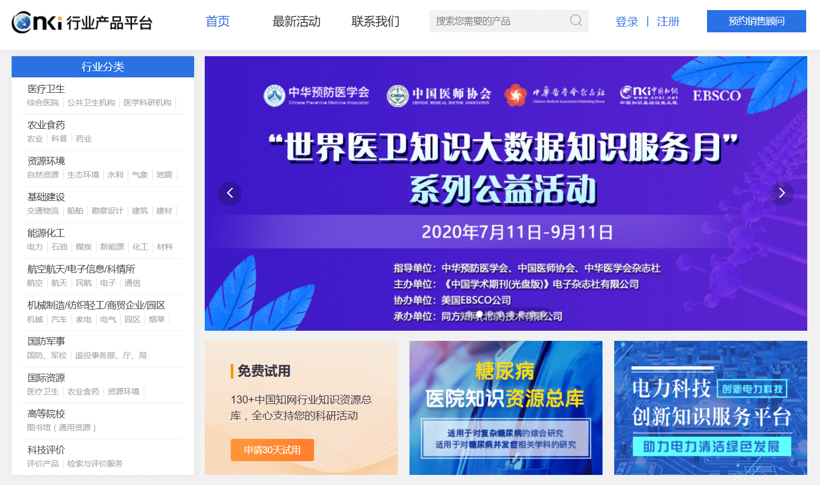Select 新能源 subcategory
The height and width of the screenshot is (485, 820).
[x=112, y=247]
